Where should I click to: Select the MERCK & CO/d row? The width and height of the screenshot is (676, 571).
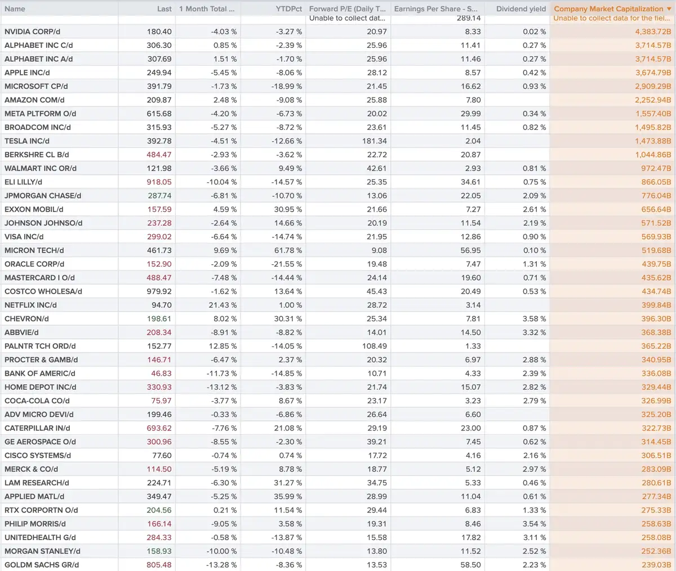click(338, 469)
